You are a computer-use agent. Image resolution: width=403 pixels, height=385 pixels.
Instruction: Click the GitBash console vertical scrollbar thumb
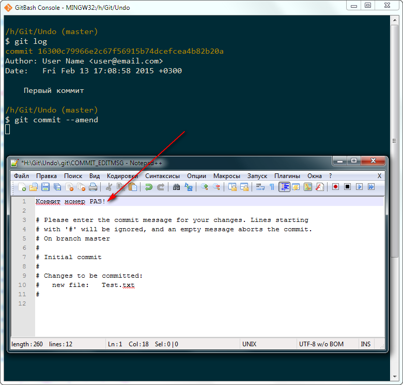tap(395, 141)
